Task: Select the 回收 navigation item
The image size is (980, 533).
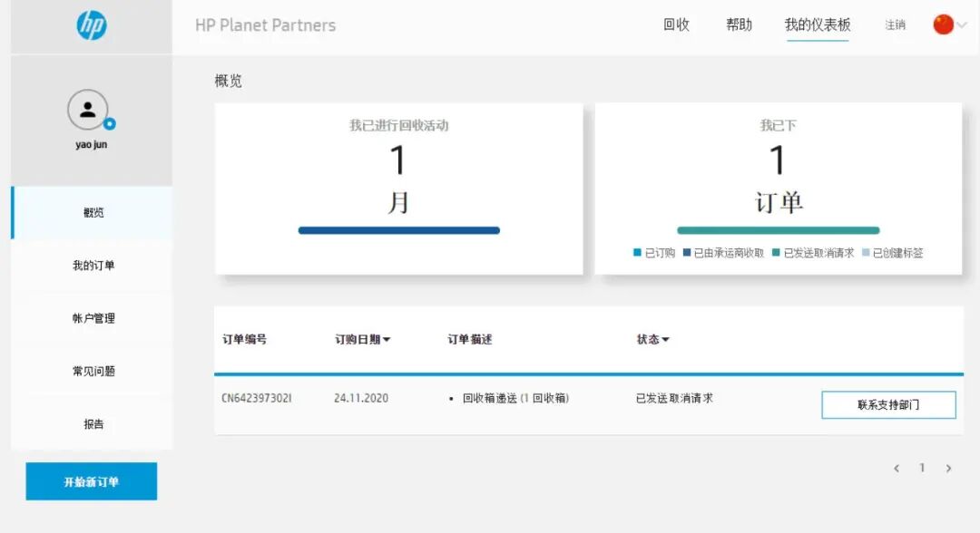Action: click(x=675, y=24)
